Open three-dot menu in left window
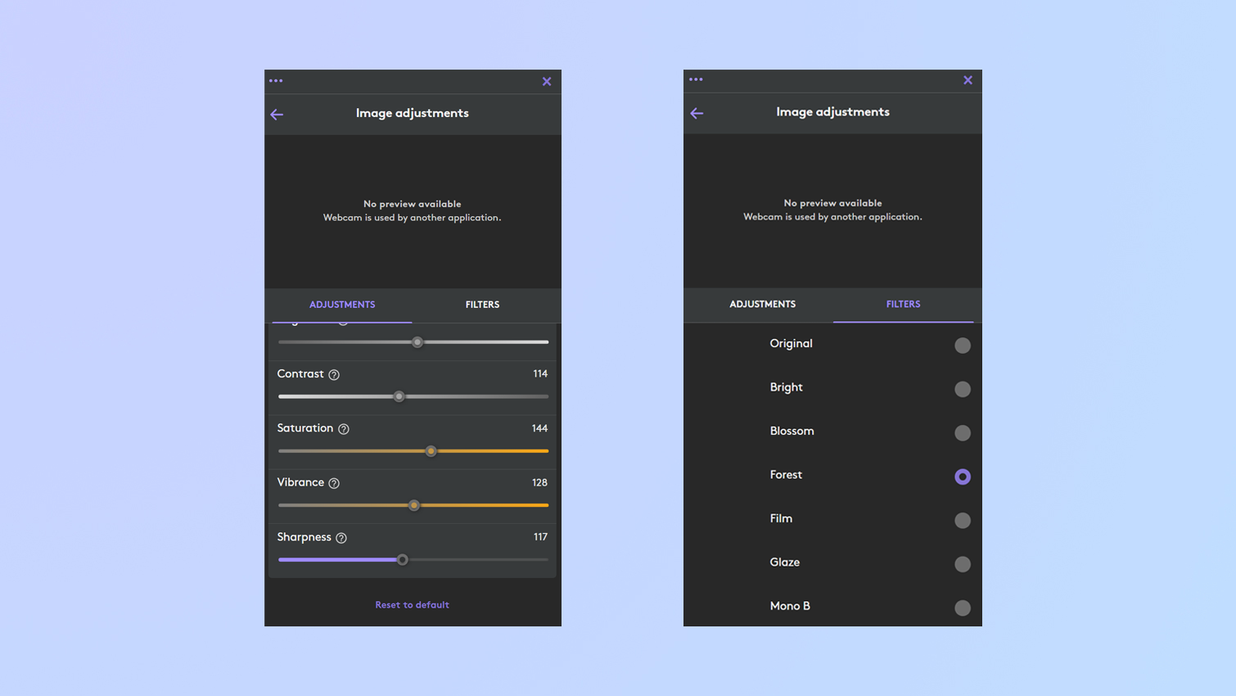Screen dimensions: 1236x696 coord(276,81)
